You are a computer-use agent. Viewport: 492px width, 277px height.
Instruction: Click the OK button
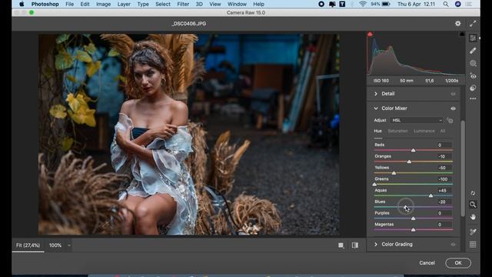tap(458, 263)
